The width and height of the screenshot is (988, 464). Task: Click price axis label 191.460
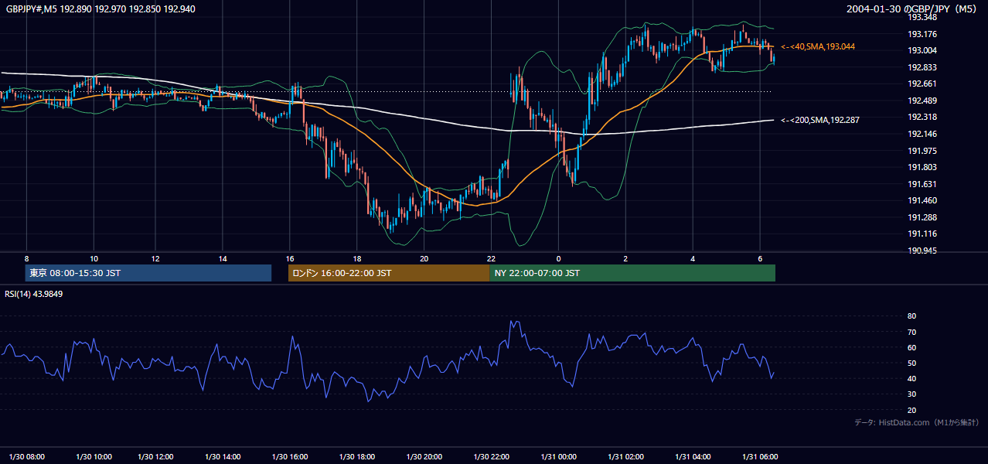click(922, 200)
